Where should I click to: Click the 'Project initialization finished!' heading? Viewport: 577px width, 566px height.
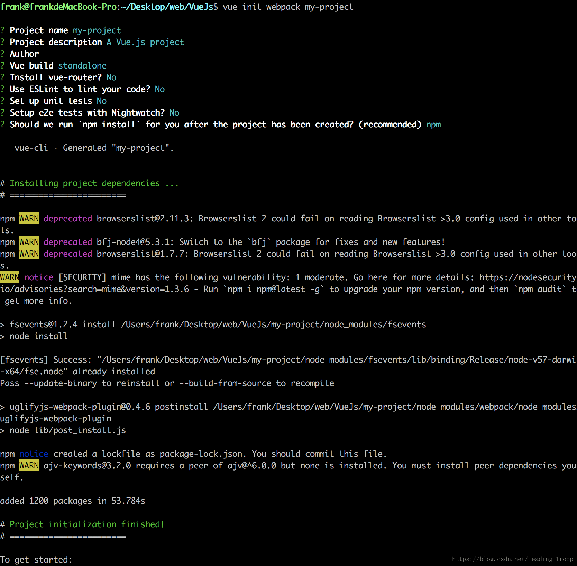(x=87, y=524)
